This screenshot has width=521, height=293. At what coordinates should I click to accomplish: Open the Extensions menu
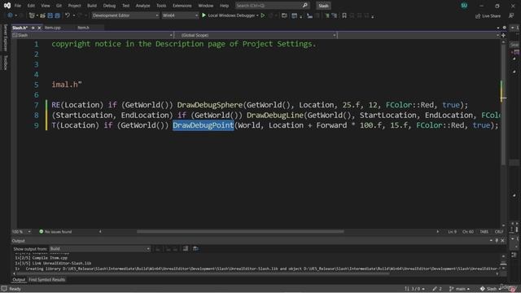coord(182,6)
